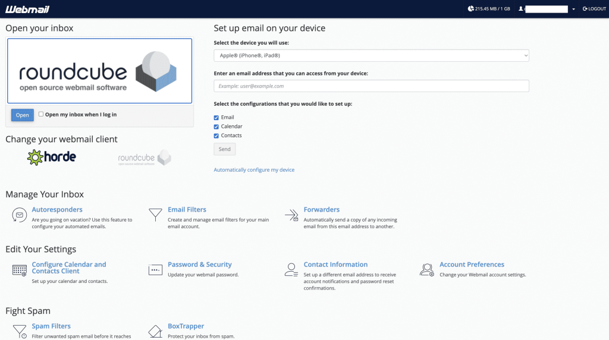The height and width of the screenshot is (340, 609).
Task: Click the email address input field
Action: tap(371, 86)
